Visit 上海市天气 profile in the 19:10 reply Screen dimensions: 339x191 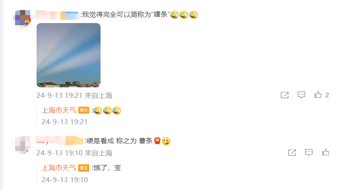click(58, 167)
